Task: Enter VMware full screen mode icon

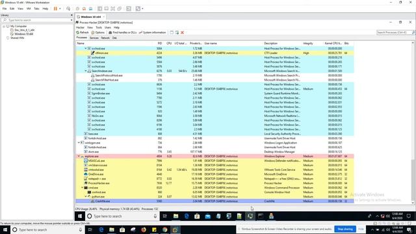Action: 112,8
